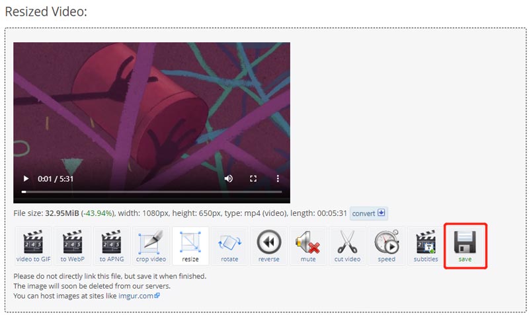Toggle the video player volume
This screenshot has width=529, height=315.
pos(229,178)
